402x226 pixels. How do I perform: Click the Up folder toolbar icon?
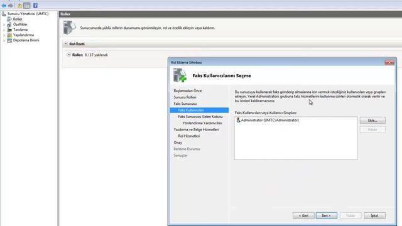(19, 6)
